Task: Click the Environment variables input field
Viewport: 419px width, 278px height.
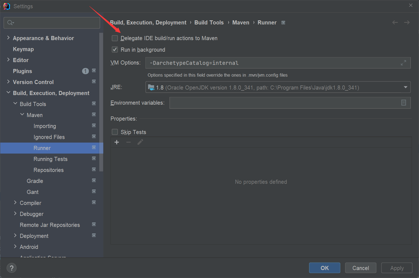Action: [x=290, y=103]
